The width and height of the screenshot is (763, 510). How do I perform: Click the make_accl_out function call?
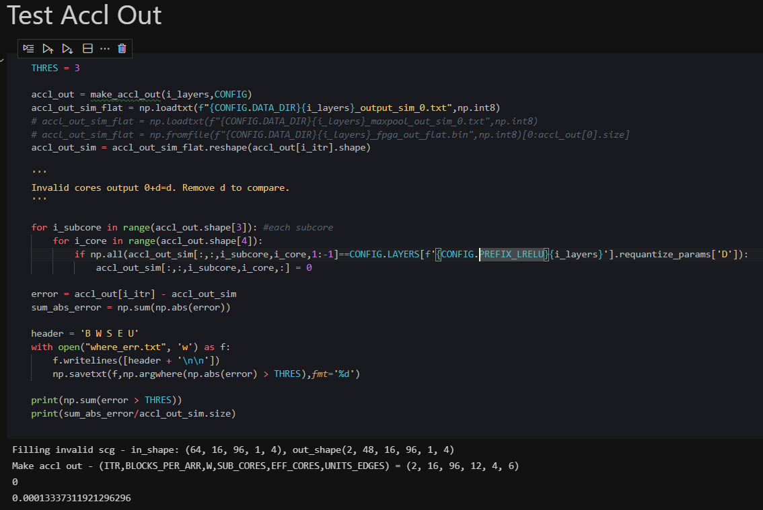tap(128, 94)
